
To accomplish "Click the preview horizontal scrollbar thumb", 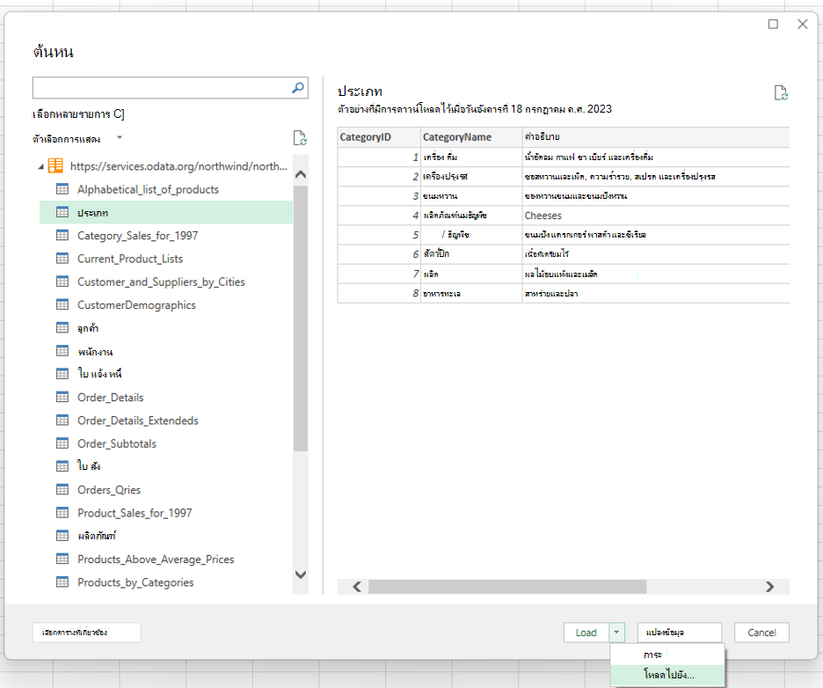I will pos(507,587).
